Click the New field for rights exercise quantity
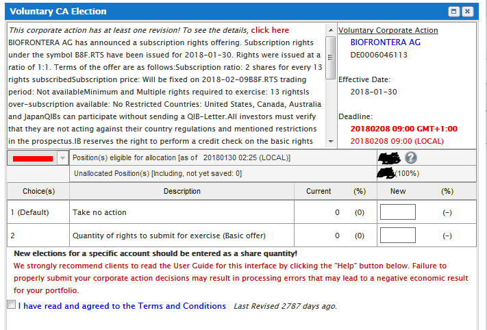The height and width of the screenshot is (330, 487). pos(397,236)
